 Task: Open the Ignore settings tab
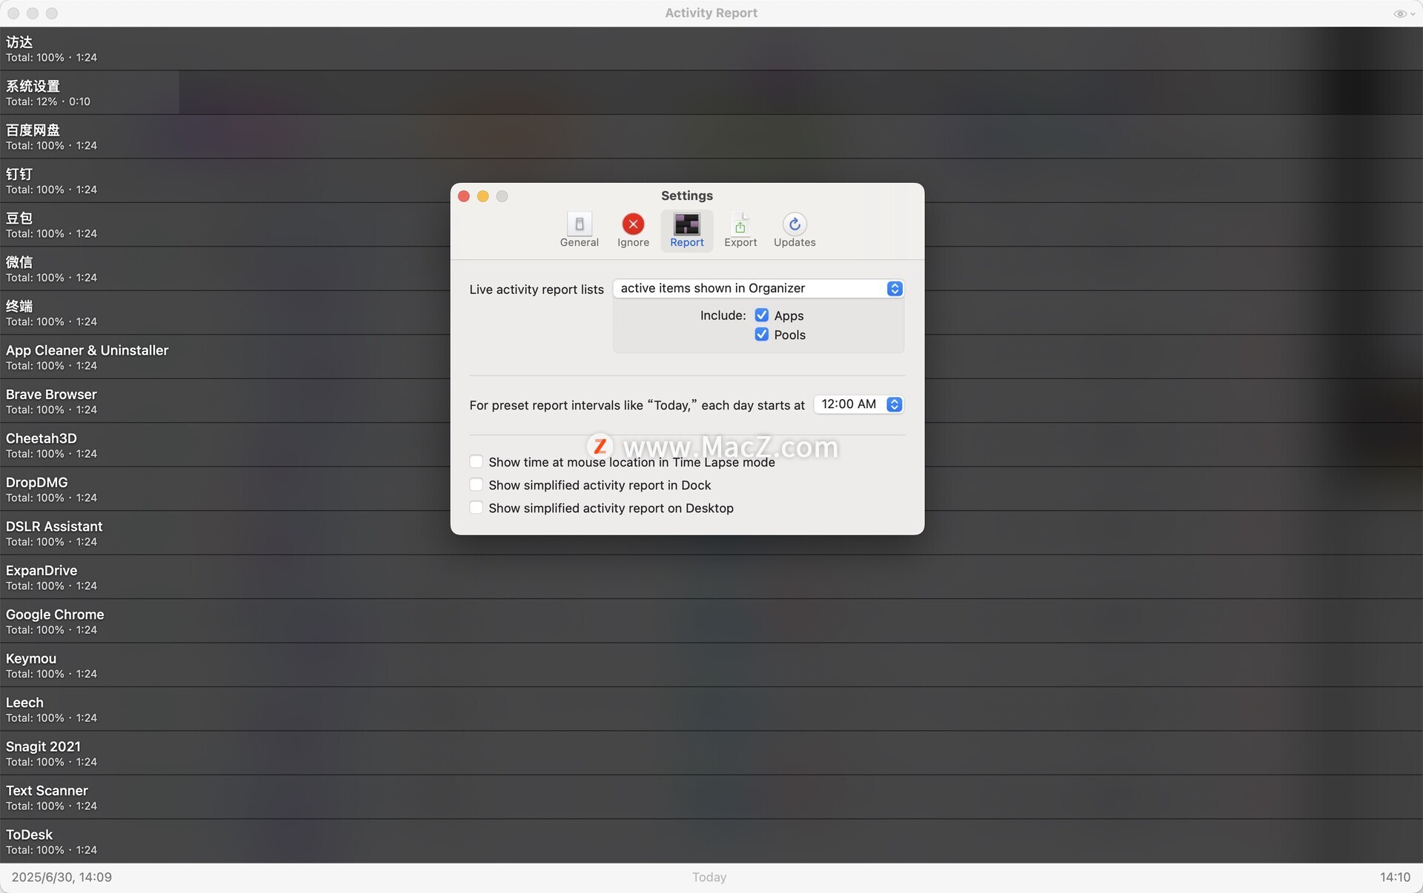click(x=633, y=230)
